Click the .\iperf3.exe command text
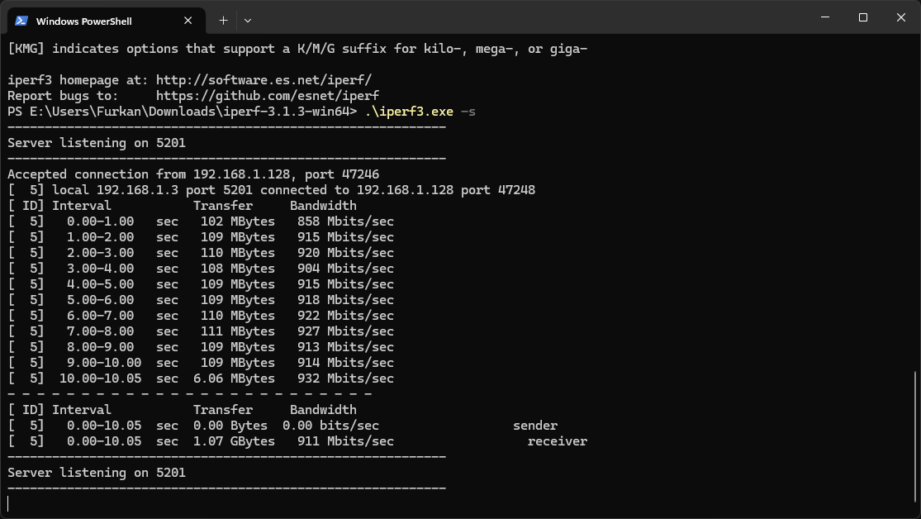Viewport: 921px width, 519px height. pos(409,112)
